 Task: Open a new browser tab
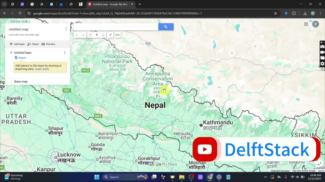[140, 4]
